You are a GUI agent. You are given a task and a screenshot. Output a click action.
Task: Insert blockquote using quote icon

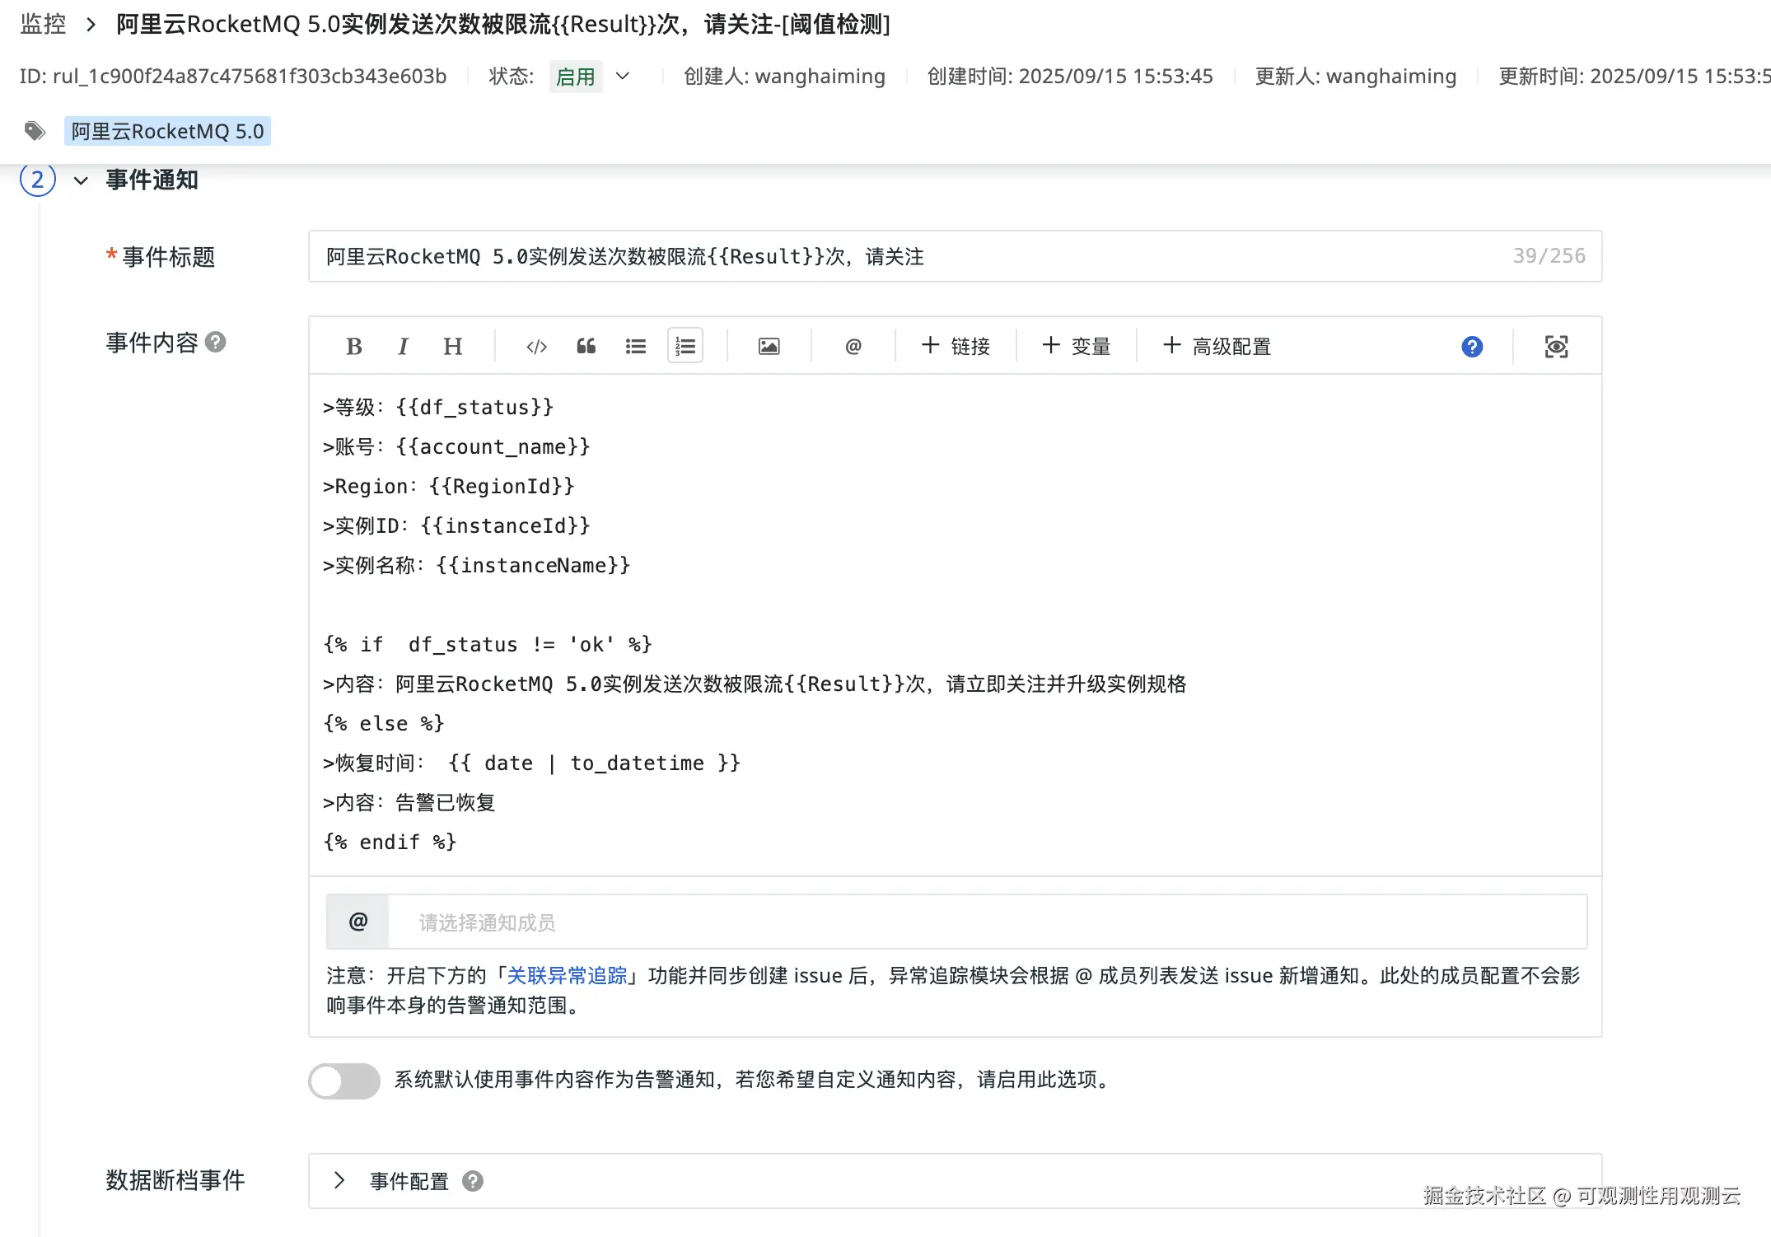click(x=586, y=347)
